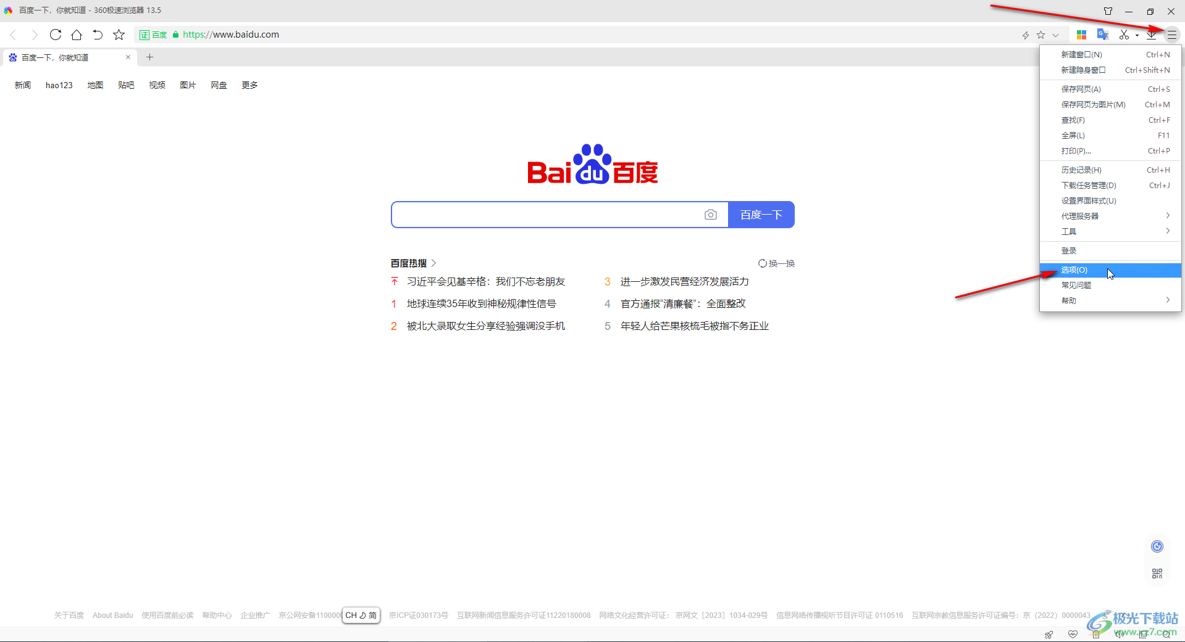
Task: Expand 百度热搜 heading chevron
Action: pos(433,263)
